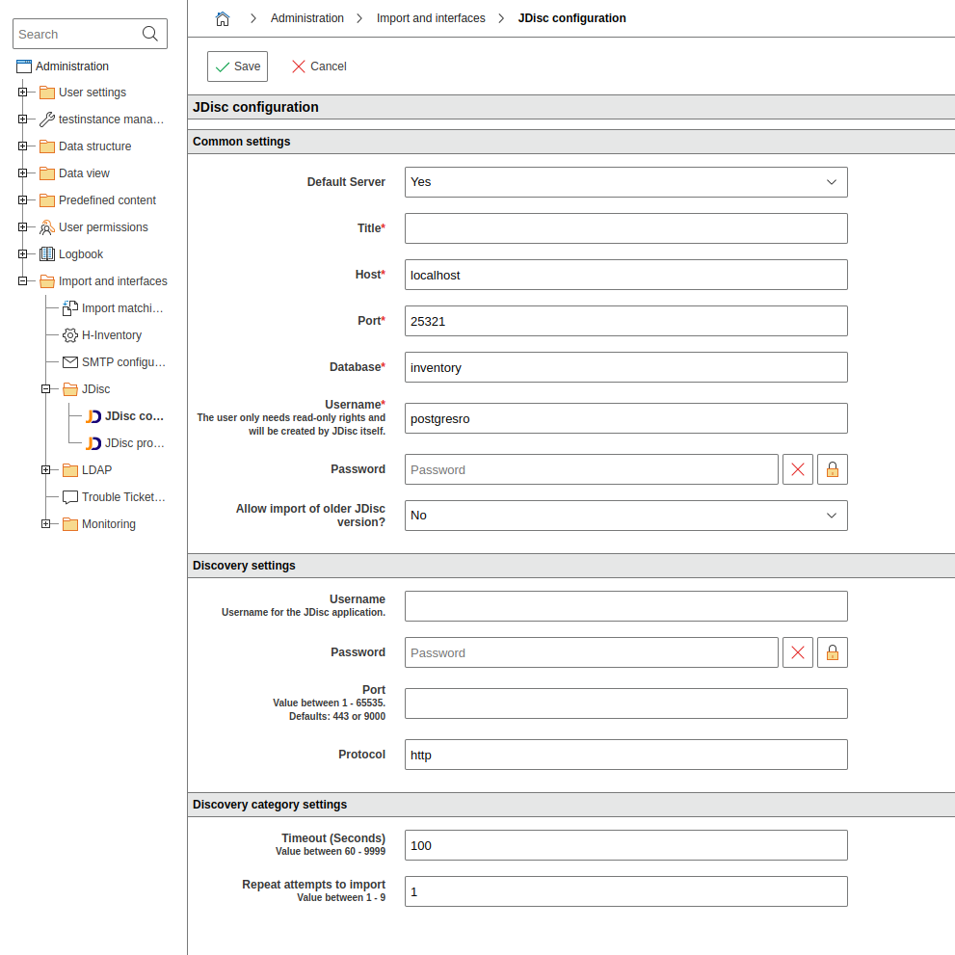The image size is (955, 955).
Task: Click the Data view folder icon
Action: click(x=47, y=173)
